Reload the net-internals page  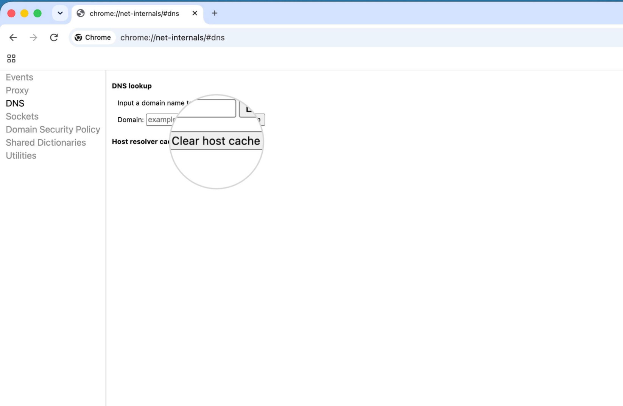54,37
